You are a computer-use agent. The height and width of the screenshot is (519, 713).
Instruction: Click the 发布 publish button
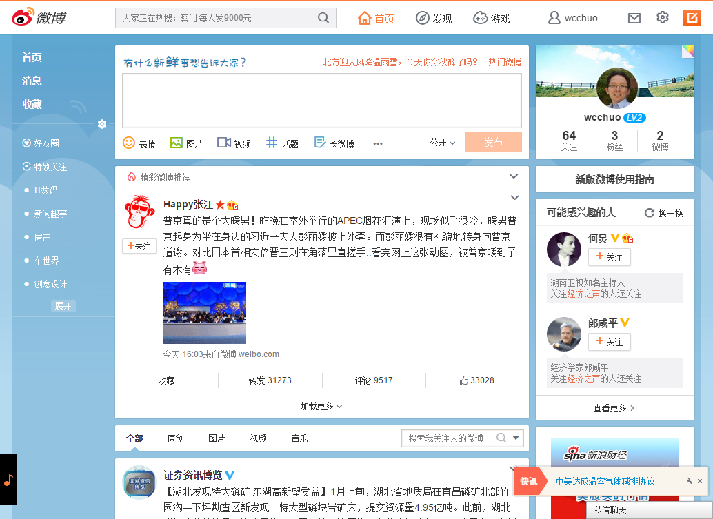[493, 142]
